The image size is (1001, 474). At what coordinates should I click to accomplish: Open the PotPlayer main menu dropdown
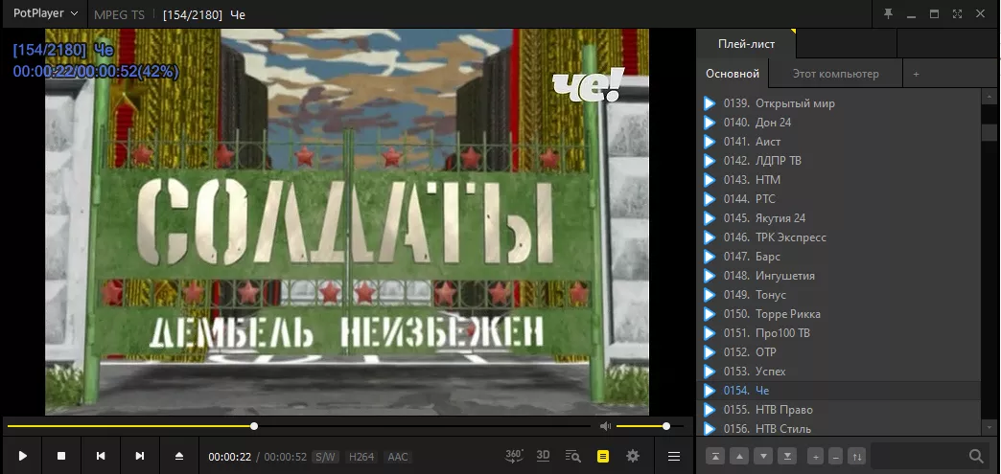45,13
